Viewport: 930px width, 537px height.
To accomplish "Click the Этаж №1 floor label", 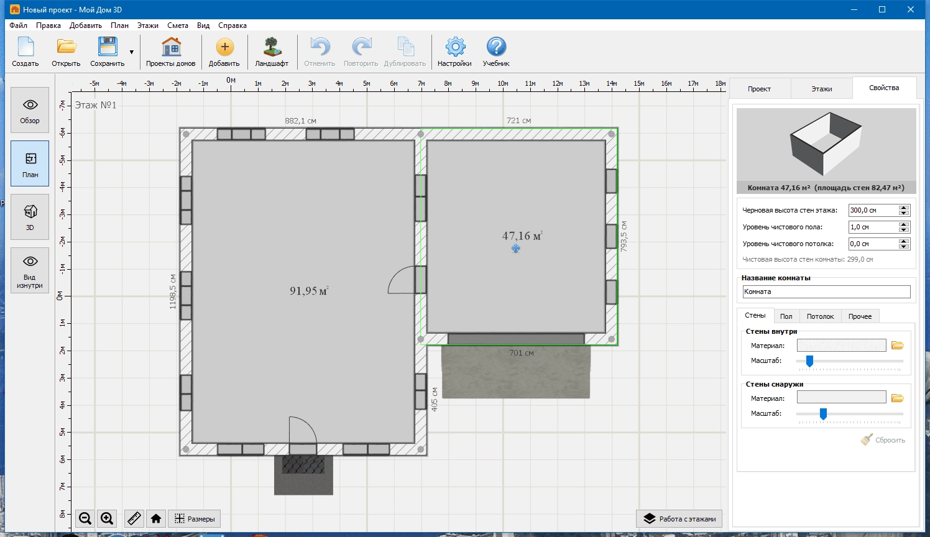I will [x=96, y=105].
